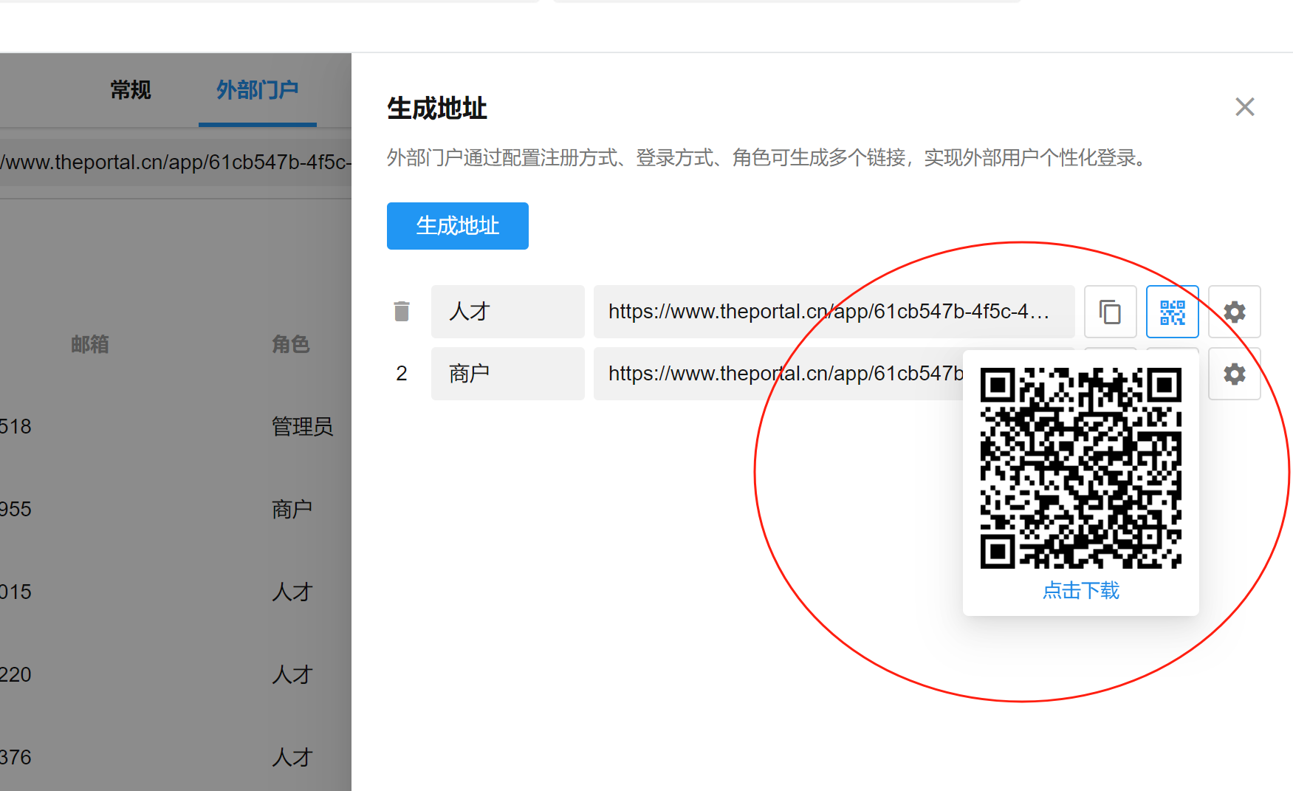This screenshot has width=1293, height=791.
Task: Click the 商户 role cell in the background table
Action: click(292, 510)
